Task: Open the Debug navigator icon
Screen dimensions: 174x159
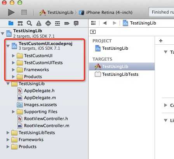Action: 57,23
